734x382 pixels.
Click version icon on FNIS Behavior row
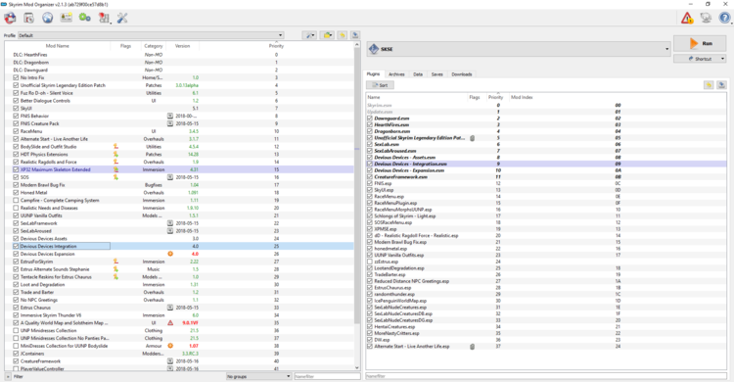pos(170,116)
